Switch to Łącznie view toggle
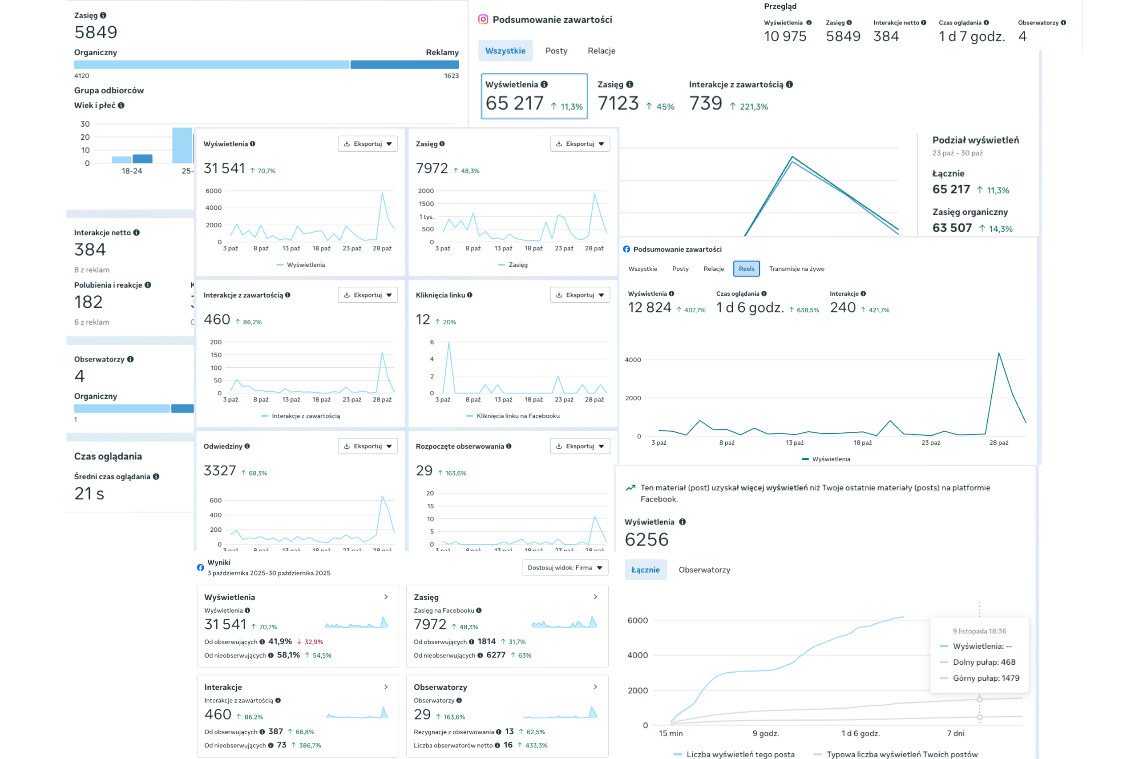1139x759 pixels. 646,570
